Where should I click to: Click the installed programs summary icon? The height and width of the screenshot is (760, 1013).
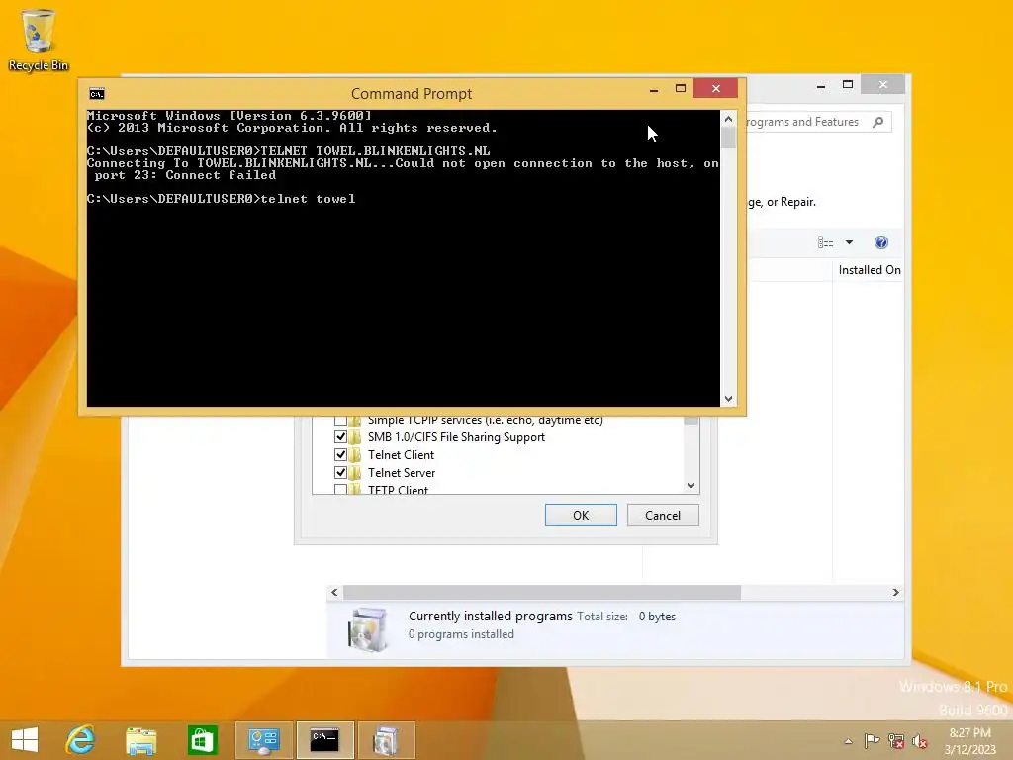pos(368,628)
